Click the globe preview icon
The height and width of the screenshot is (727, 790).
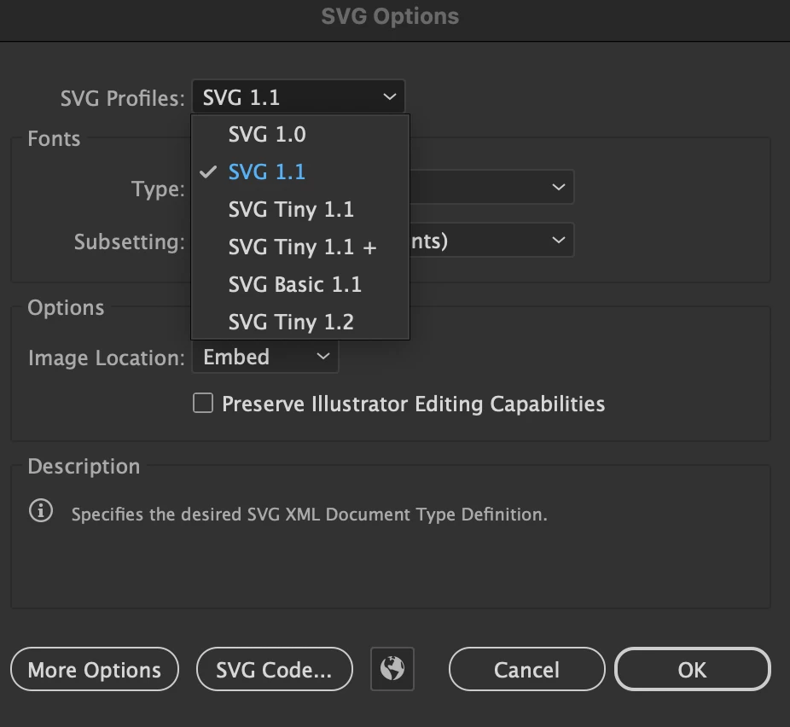point(392,668)
